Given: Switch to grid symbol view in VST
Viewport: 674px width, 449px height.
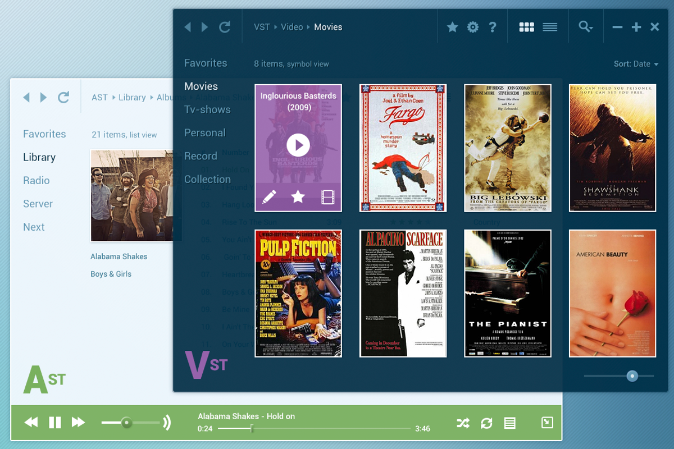Looking at the screenshot, I should pyautogui.click(x=527, y=27).
